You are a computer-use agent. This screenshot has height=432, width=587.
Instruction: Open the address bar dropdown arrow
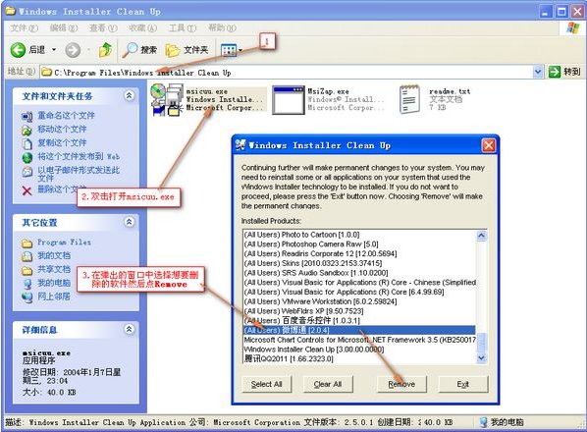[538, 72]
